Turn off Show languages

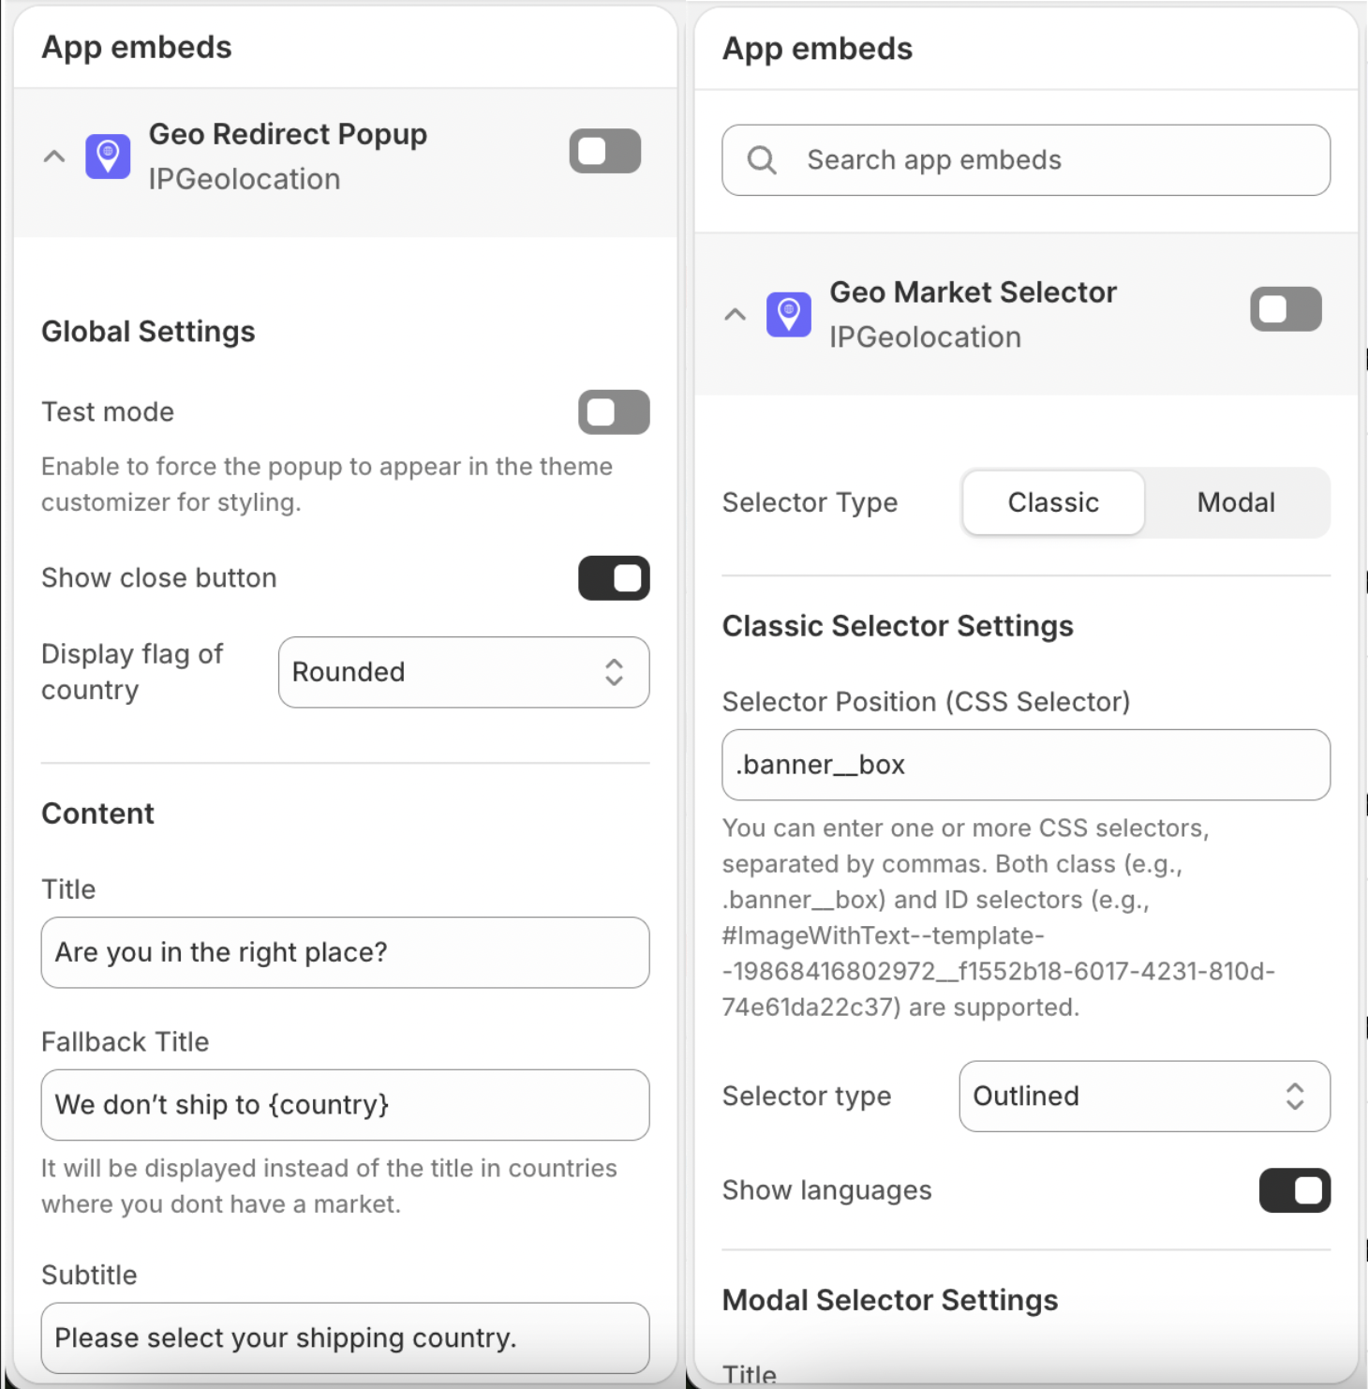click(1295, 1190)
